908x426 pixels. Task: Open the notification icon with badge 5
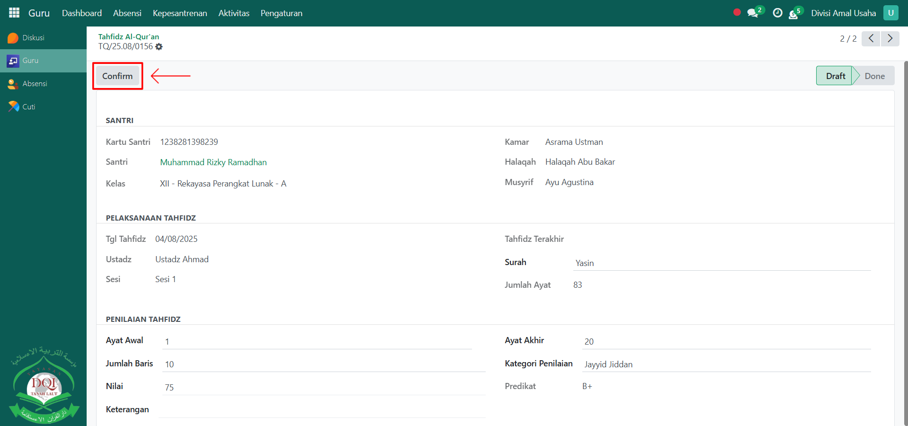(794, 14)
